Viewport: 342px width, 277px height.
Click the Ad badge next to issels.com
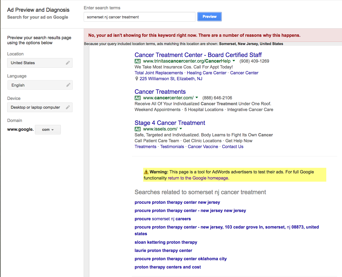pos(138,129)
